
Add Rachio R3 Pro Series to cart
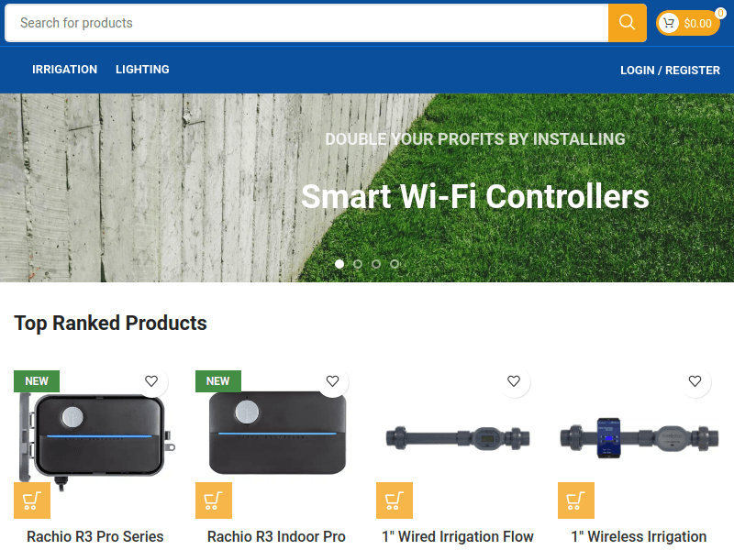pos(32,500)
